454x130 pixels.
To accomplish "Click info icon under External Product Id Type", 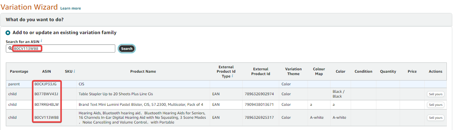I will [x=232, y=76].
